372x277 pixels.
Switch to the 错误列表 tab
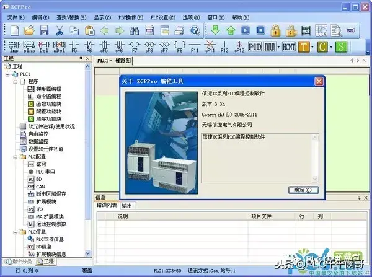(107, 205)
